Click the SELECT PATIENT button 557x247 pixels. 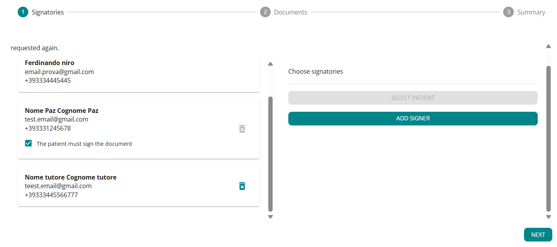point(413,98)
